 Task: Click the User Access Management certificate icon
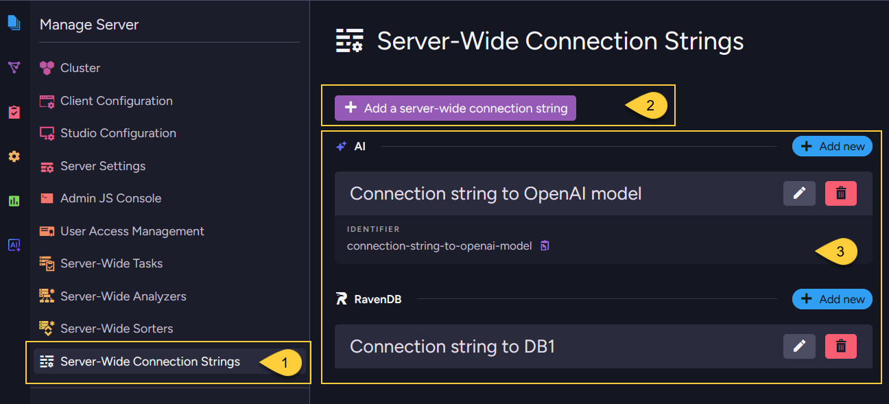point(47,231)
